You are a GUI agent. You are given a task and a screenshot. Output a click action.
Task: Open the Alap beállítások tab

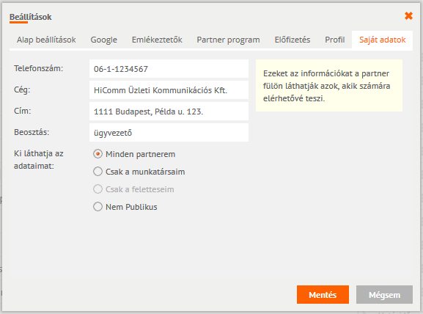[x=46, y=40]
